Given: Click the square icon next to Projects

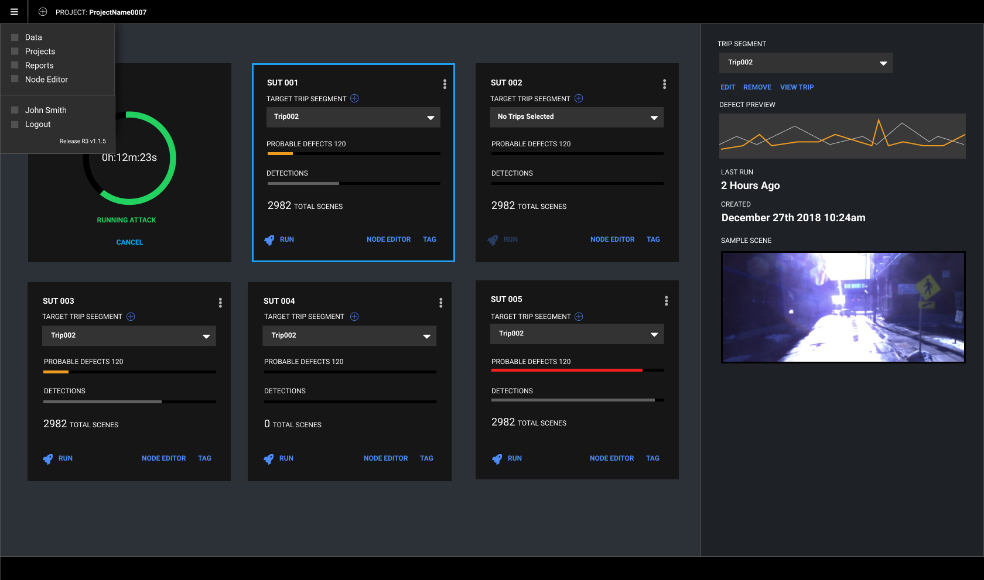Looking at the screenshot, I should tap(15, 52).
